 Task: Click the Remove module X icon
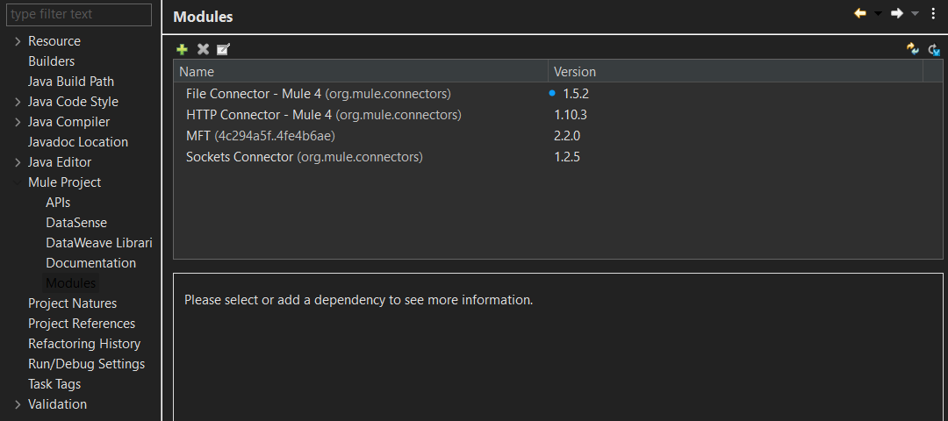click(x=203, y=49)
